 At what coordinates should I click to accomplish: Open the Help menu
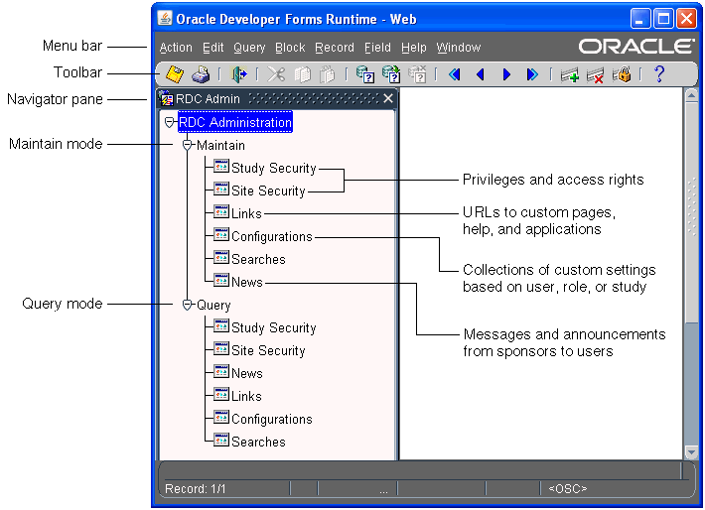(x=414, y=48)
